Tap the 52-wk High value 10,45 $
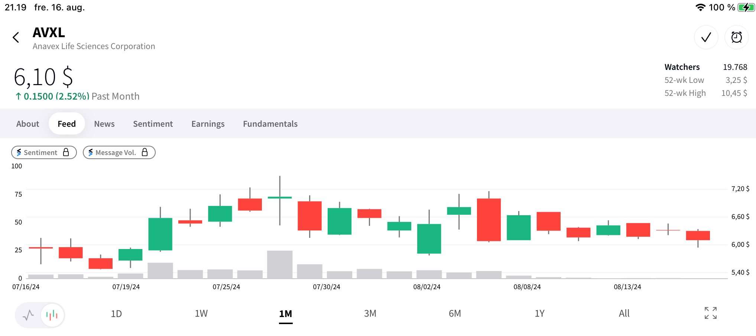 tap(734, 93)
